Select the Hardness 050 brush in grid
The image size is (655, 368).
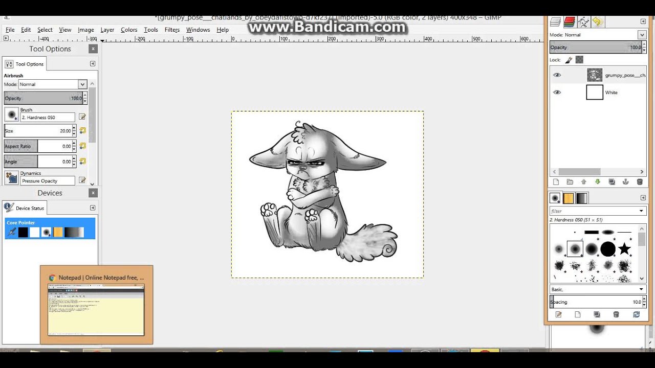click(575, 249)
